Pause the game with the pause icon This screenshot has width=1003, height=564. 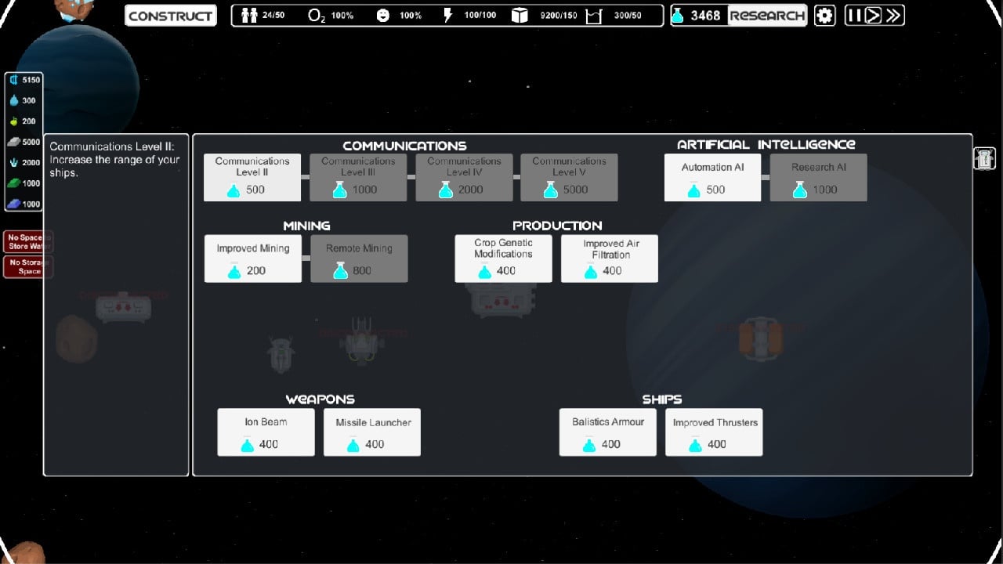click(854, 16)
